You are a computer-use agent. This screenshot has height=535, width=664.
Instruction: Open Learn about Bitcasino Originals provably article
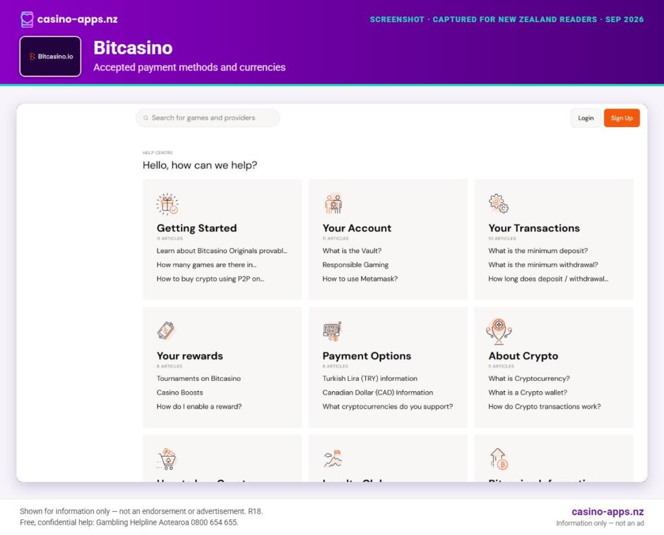click(x=222, y=251)
